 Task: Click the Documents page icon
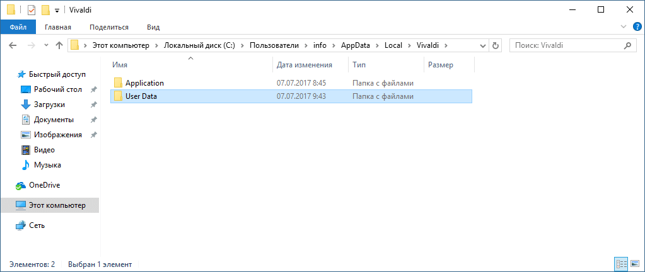pos(25,120)
